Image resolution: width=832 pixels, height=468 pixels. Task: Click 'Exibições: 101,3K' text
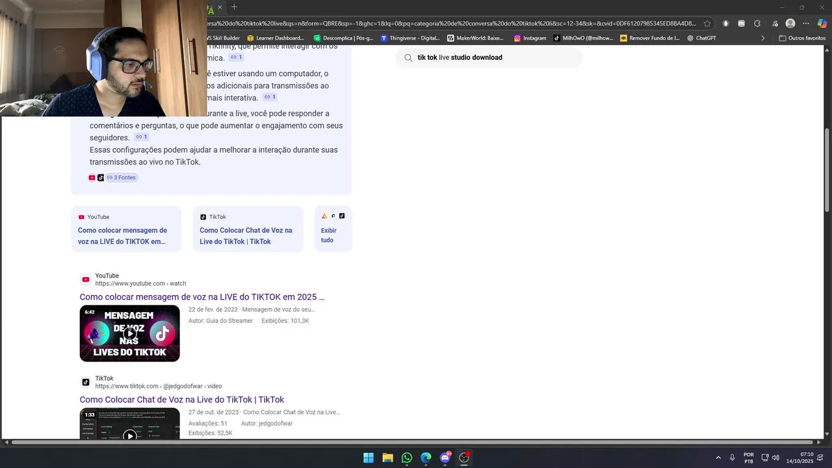pos(285,320)
